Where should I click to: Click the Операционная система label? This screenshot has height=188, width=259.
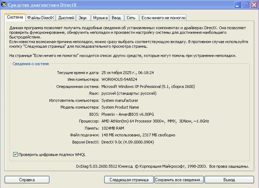[78, 87]
